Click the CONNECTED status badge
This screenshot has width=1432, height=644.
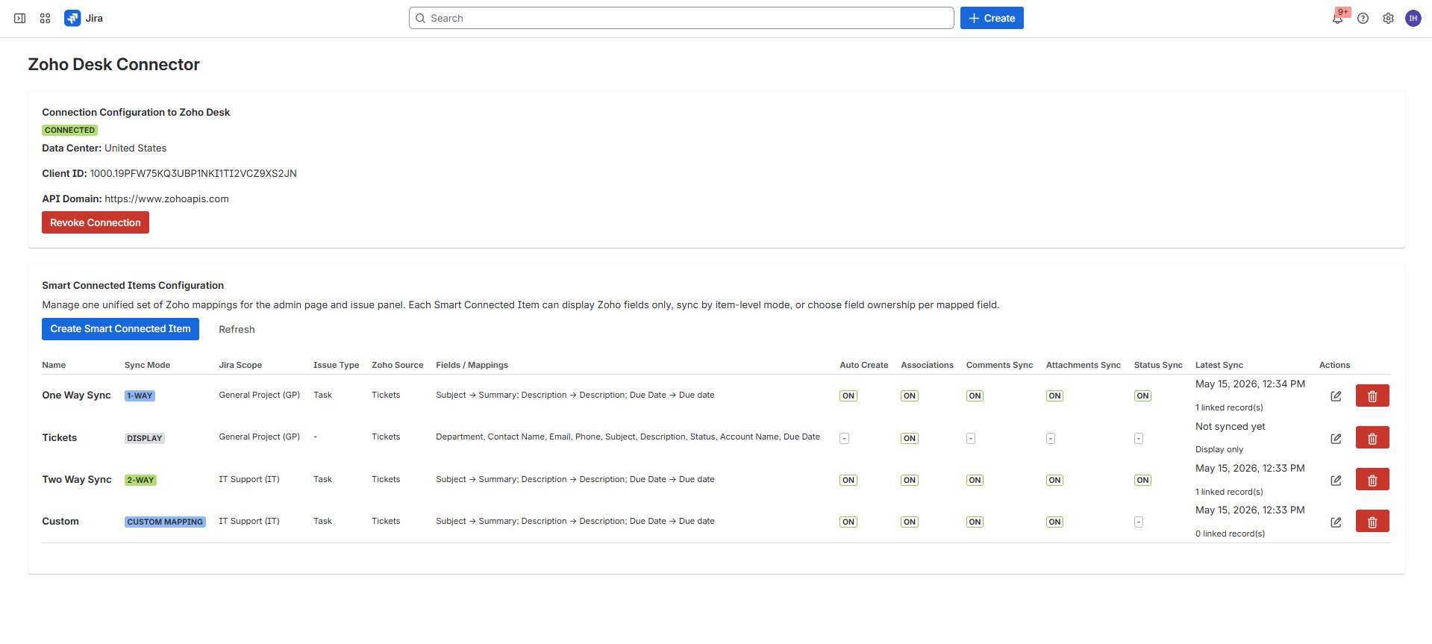click(69, 131)
